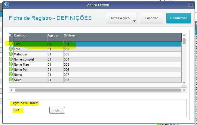Click Ordem value 001
Image resolution: width=197 pixels, height=125 pixels.
pos(66,44)
